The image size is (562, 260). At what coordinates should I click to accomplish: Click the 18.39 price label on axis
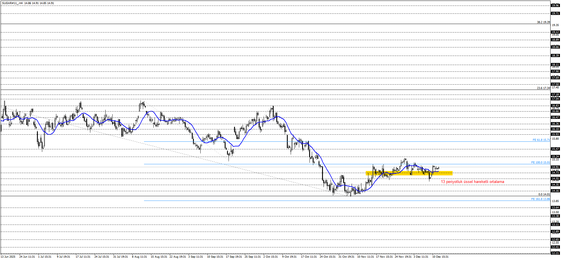[555, 56]
